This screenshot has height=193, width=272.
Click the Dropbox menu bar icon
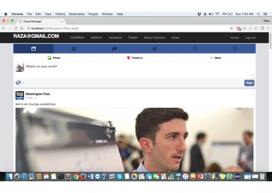click(199, 14)
